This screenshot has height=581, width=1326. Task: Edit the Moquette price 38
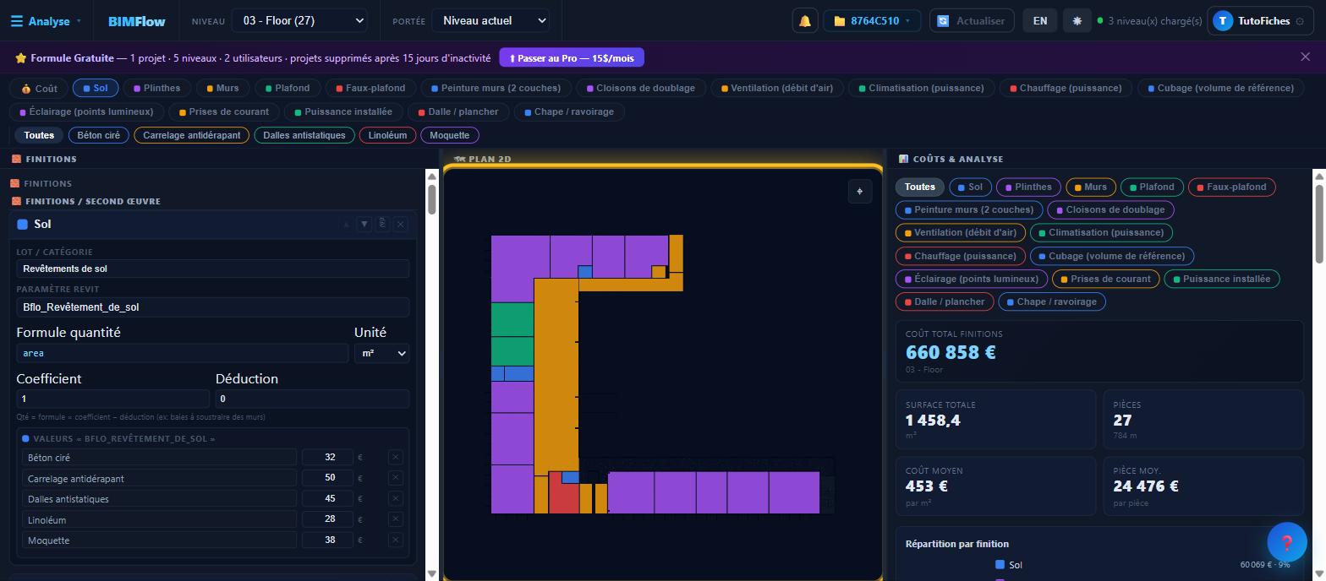pos(327,540)
